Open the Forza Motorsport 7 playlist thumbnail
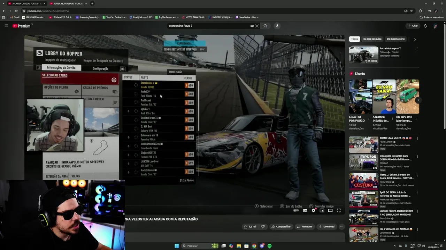 click(x=363, y=55)
